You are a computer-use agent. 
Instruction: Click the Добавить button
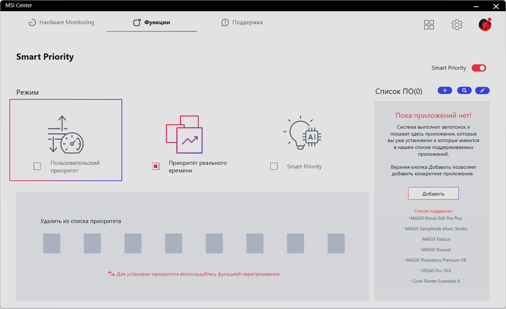tap(433, 193)
